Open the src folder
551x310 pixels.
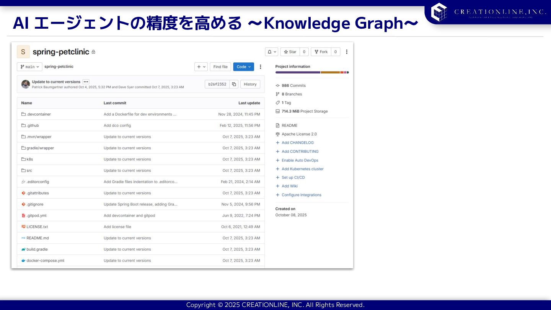click(29, 171)
